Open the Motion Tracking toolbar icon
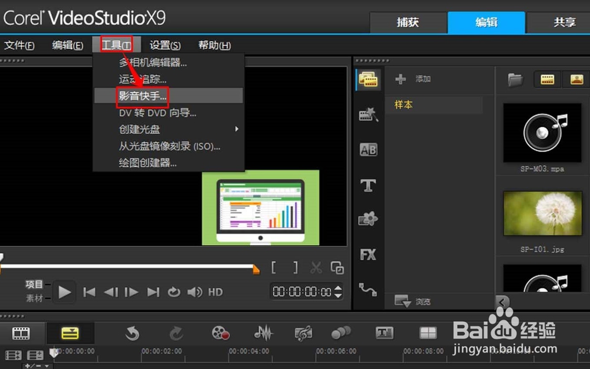Viewport: 590px width, 369px height. click(x=341, y=332)
